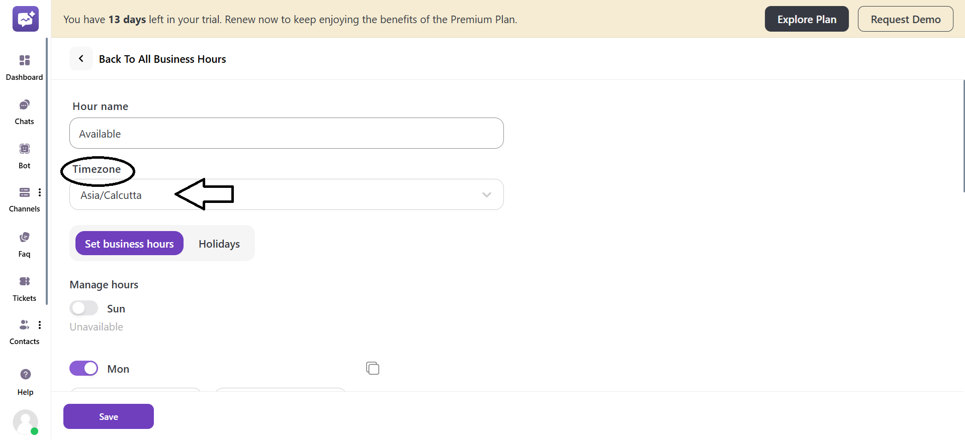Open the Channels three-dot menu

coord(40,192)
